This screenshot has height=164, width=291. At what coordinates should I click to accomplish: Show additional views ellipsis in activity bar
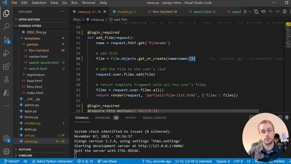pyautogui.click(x=6, y=106)
